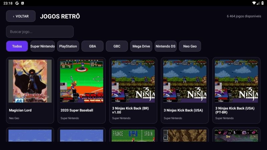The height and width of the screenshot is (150, 267).
Task: Open the Magician Lord cover thumbnail
Action: [x=30, y=81]
